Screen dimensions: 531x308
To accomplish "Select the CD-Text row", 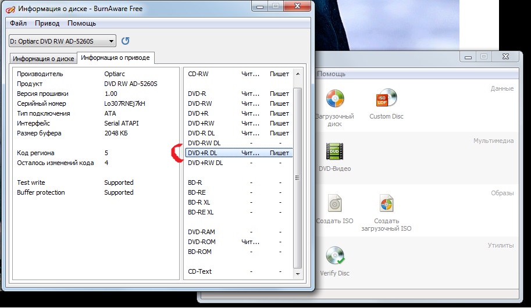I will coord(239,271).
